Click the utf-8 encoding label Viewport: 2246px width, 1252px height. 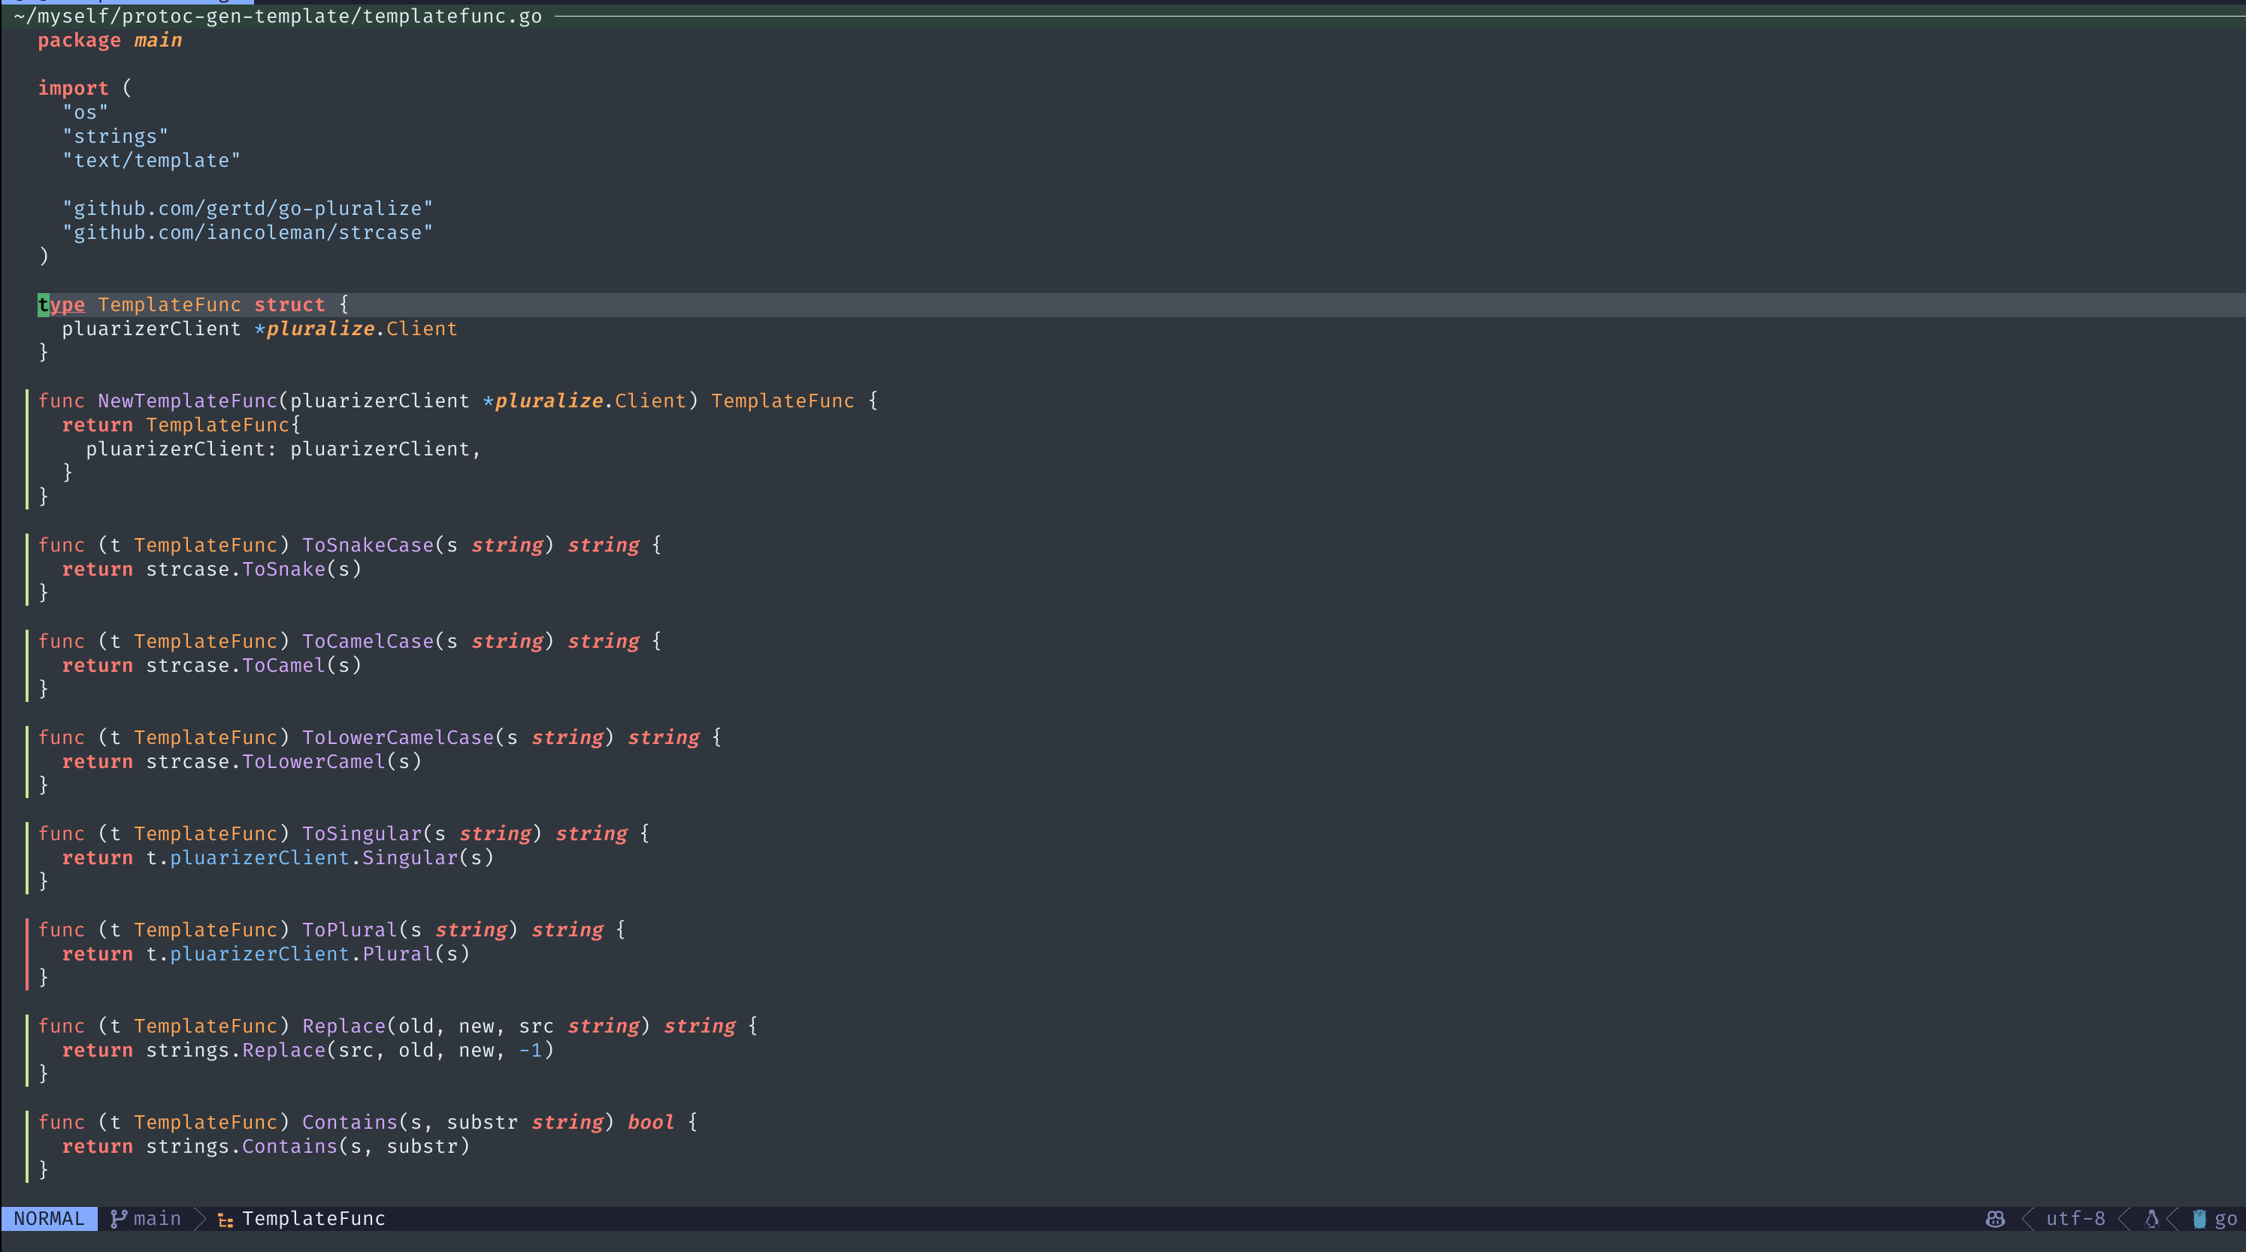(x=2075, y=1219)
